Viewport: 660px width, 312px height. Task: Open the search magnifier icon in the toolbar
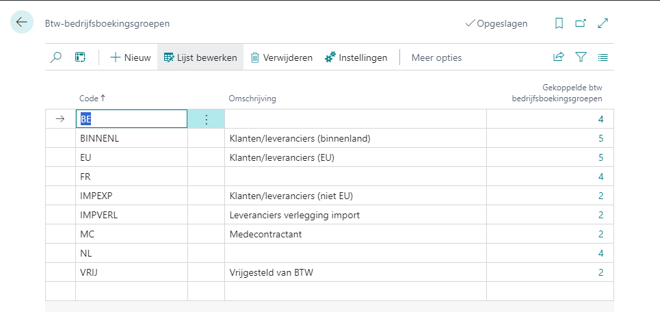pyautogui.click(x=55, y=57)
